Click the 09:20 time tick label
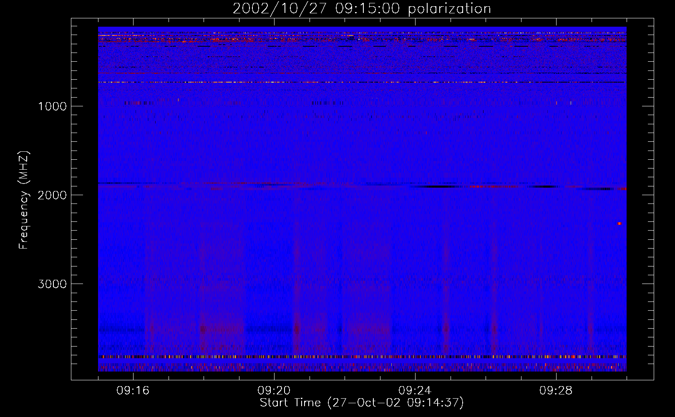 coord(274,390)
